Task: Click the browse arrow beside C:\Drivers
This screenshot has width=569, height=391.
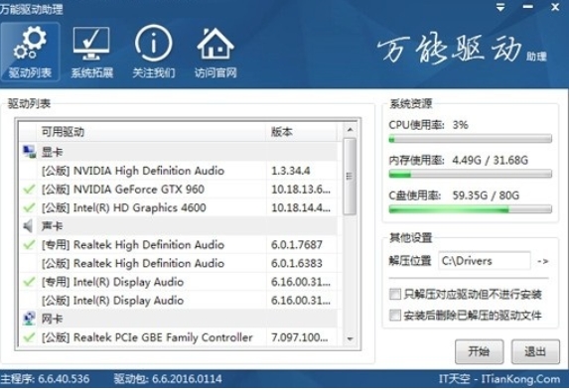Action: click(x=542, y=261)
